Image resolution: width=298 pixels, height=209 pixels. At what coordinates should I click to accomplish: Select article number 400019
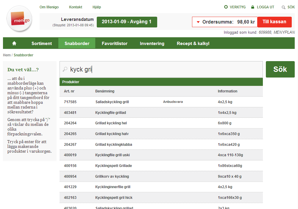pyautogui.click(x=70, y=155)
